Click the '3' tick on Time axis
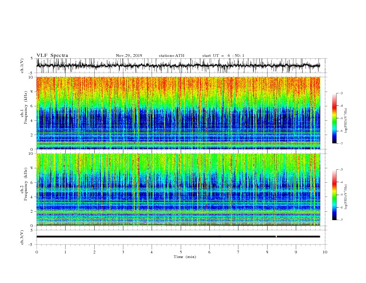This screenshot has height=283, width=366. pyautogui.click(x=123, y=252)
